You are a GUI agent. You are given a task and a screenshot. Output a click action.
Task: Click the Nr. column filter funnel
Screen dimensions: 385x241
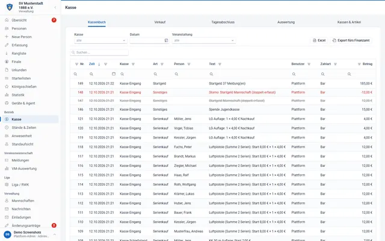tap(76, 64)
